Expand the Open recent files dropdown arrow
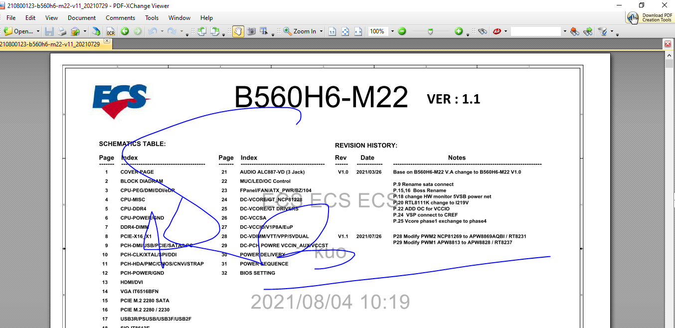The height and width of the screenshot is (328, 675). 38,31
